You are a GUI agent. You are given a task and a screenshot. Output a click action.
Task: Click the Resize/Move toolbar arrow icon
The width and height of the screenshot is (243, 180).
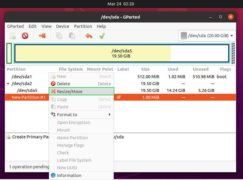pyautogui.click(x=42, y=36)
